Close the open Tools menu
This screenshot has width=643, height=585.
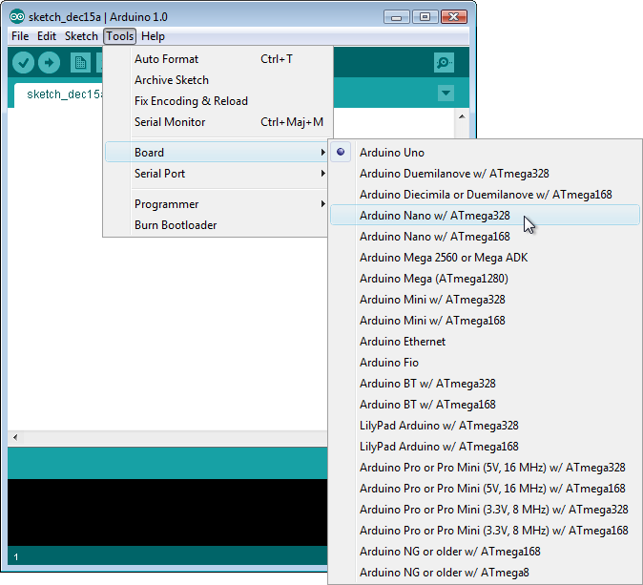point(120,36)
